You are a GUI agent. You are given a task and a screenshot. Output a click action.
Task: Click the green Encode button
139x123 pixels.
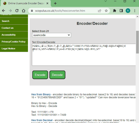(x=40, y=75)
